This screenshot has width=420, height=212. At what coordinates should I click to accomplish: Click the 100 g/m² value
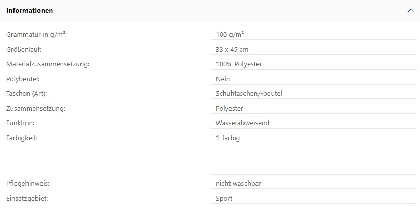230,35
